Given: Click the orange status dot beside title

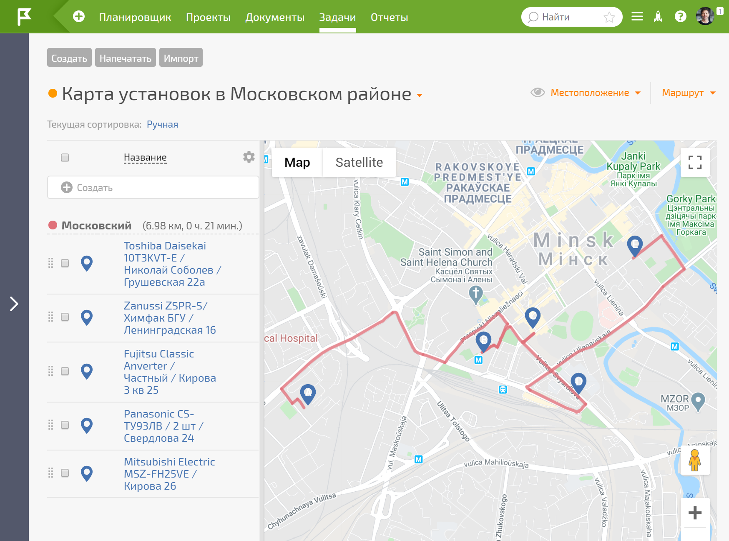Looking at the screenshot, I should point(53,93).
